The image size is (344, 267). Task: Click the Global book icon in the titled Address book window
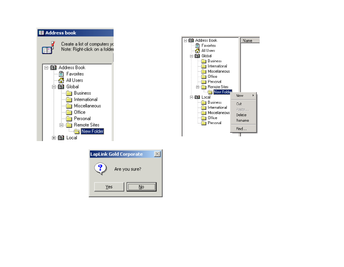61,87
